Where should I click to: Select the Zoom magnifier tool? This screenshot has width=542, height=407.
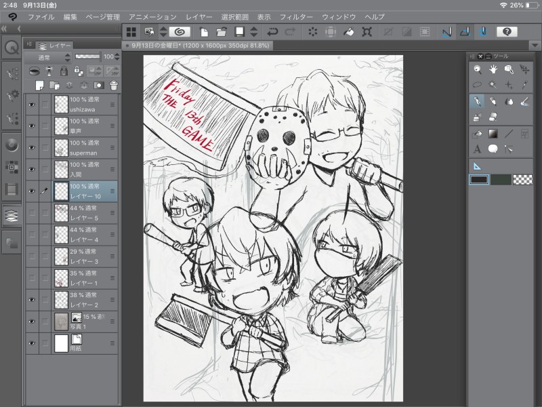[478, 70]
